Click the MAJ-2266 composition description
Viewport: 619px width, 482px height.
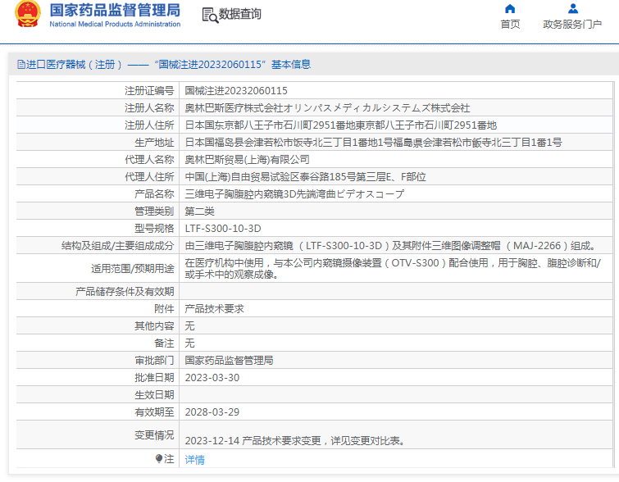[391, 246]
